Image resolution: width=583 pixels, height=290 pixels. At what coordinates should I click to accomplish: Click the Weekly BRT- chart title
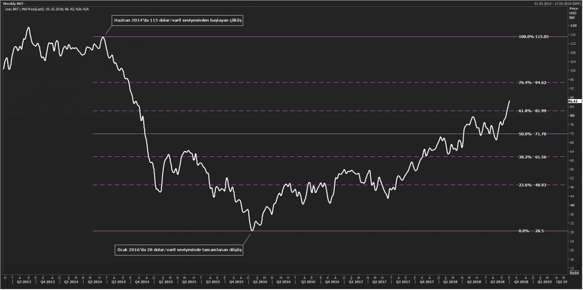[x=13, y=3]
